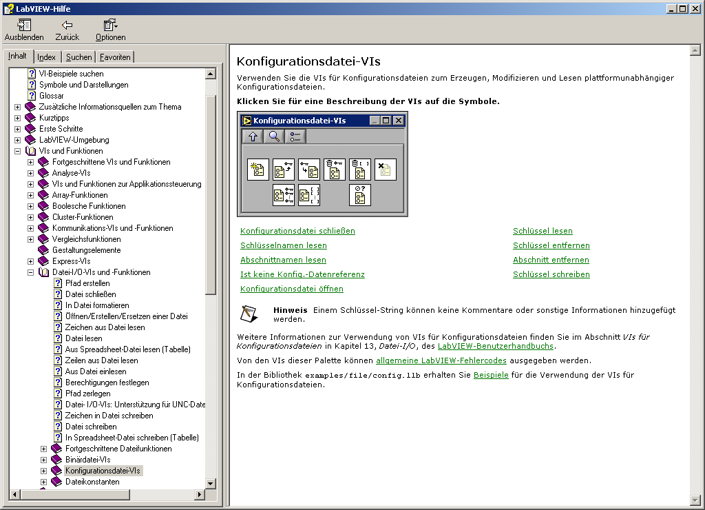Expand the Erste Schritte tree node

17,129
